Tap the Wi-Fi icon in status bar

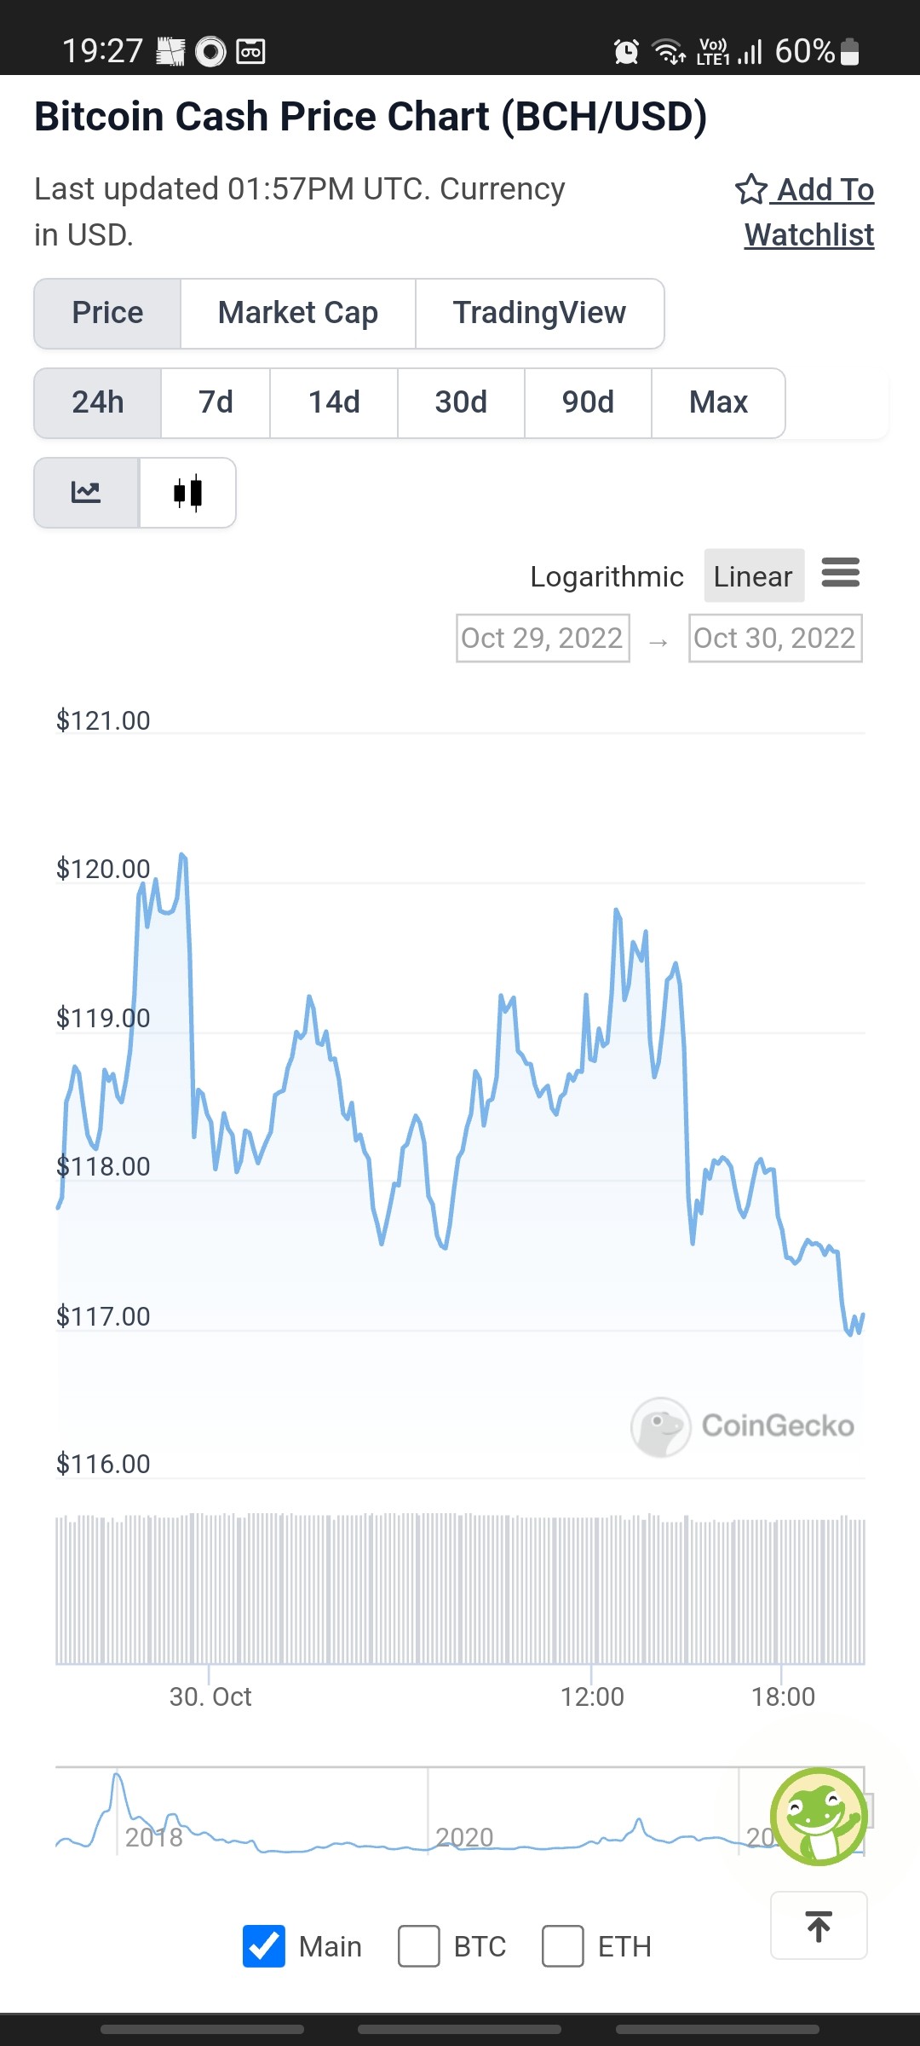[x=669, y=52]
